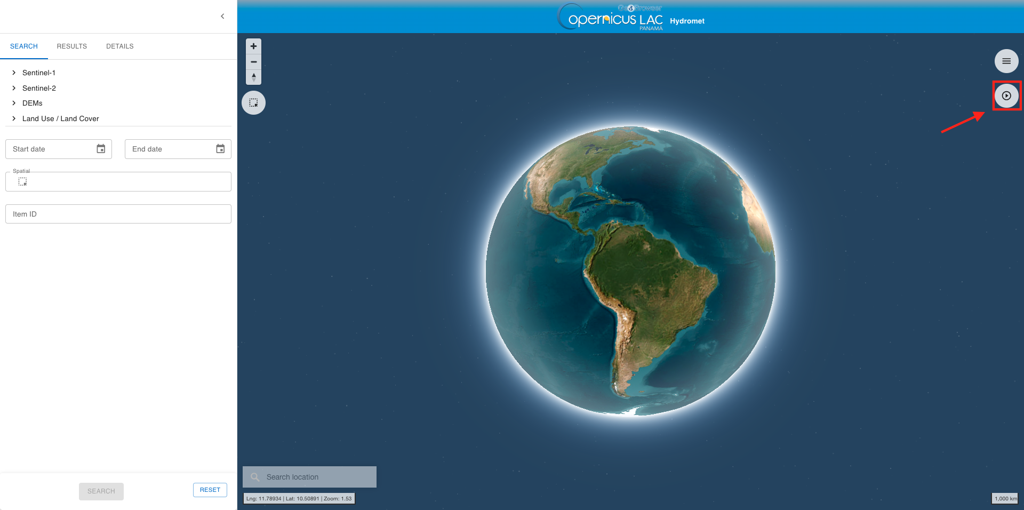
Task: Switch to the RESULTS tab
Action: click(x=71, y=46)
